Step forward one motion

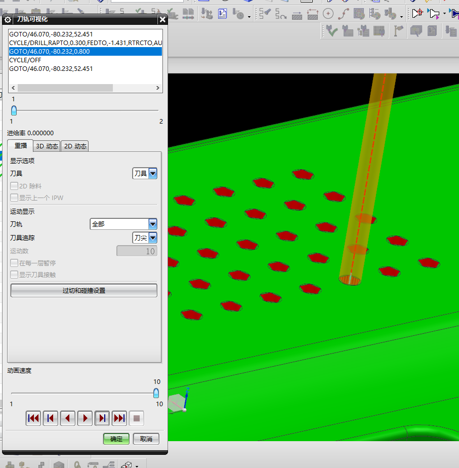tap(102, 418)
